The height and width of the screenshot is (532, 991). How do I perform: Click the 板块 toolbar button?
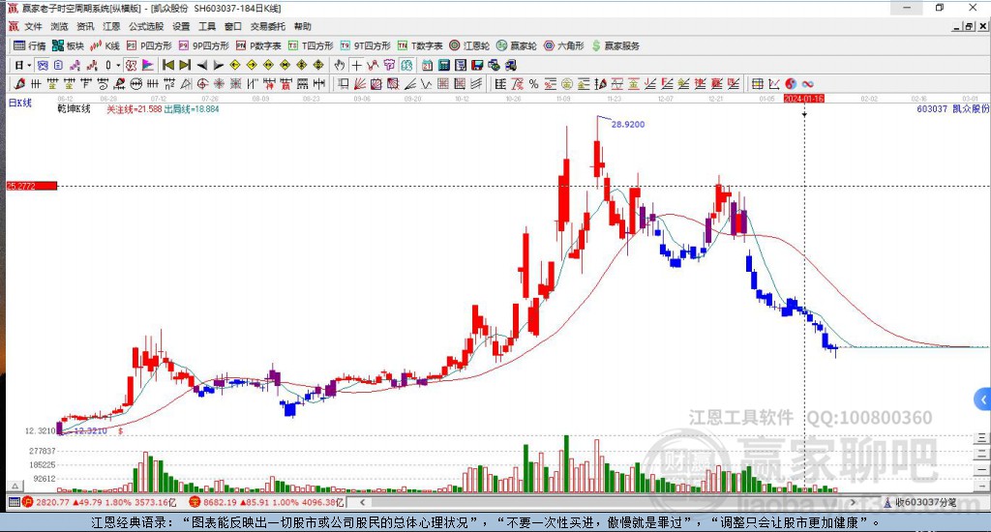click(x=69, y=45)
